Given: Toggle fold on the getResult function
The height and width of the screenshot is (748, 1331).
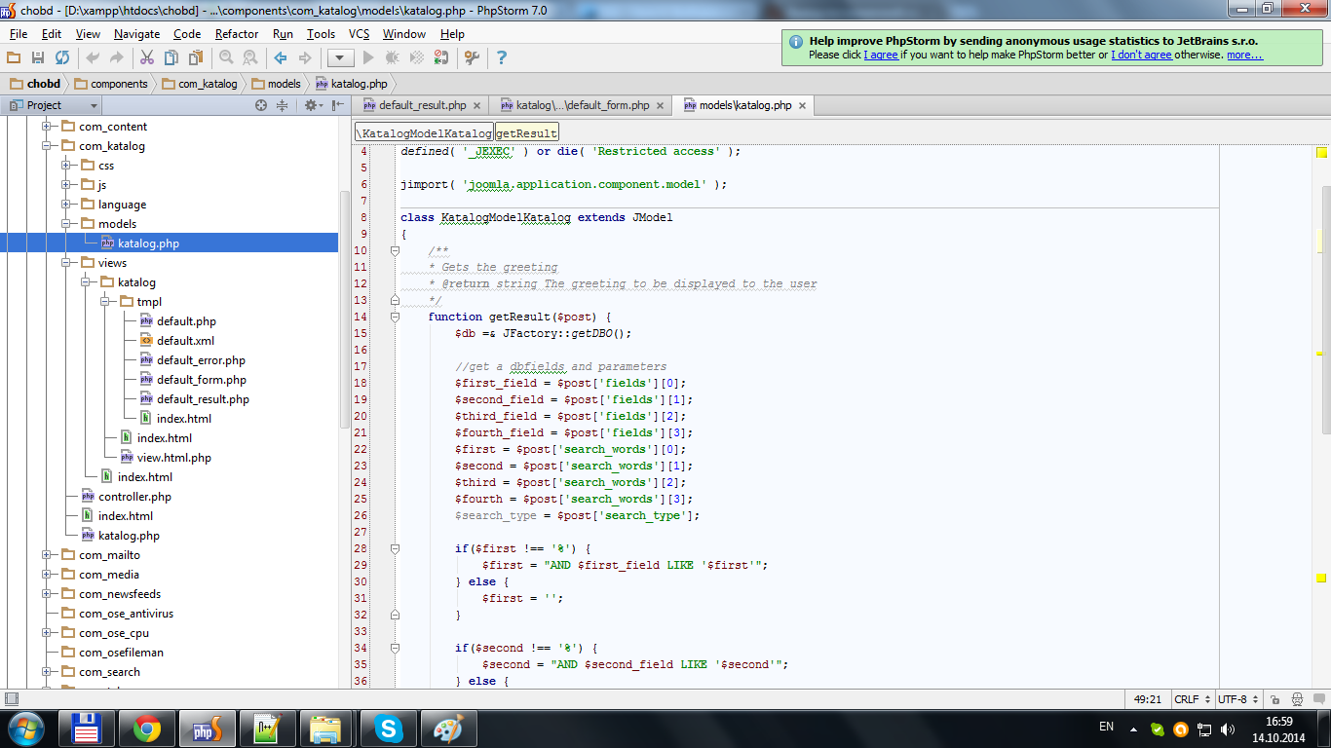Looking at the screenshot, I should [x=395, y=317].
